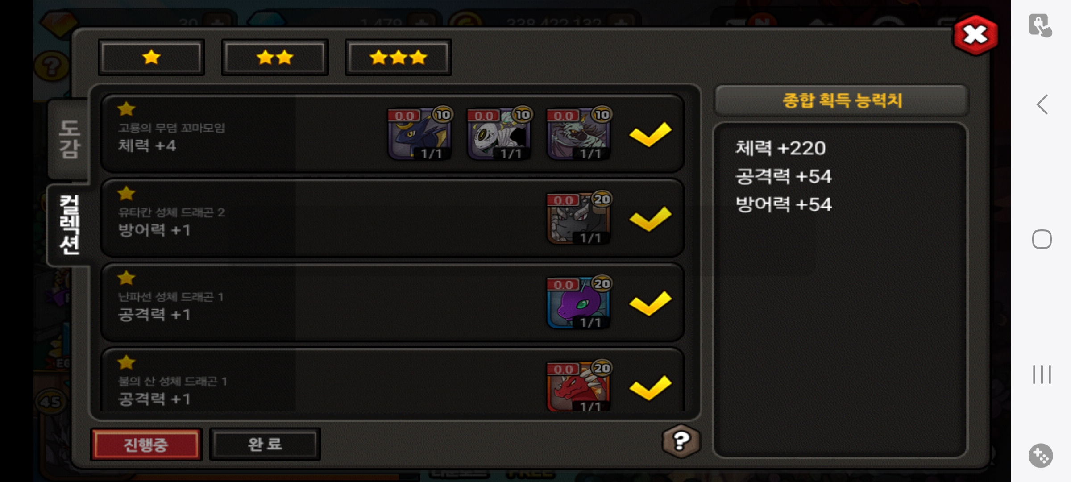Click the gray-green dragon icon in the first row
1071x482 pixels.
(x=579, y=134)
